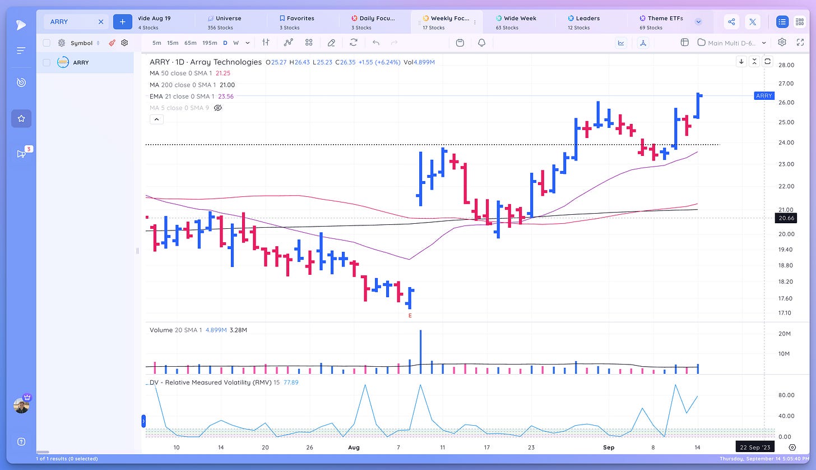Expand the timeframe dropdown chevron
The height and width of the screenshot is (470, 816).
(247, 43)
